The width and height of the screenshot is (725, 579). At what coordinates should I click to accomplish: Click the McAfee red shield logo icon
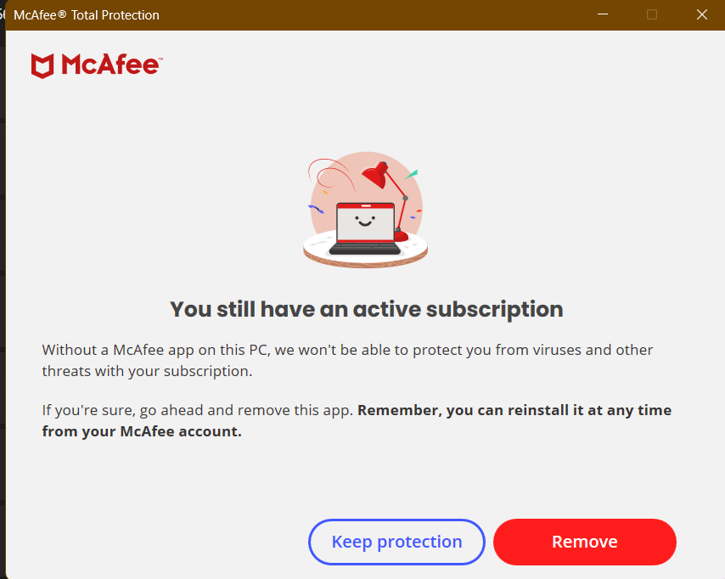point(42,65)
